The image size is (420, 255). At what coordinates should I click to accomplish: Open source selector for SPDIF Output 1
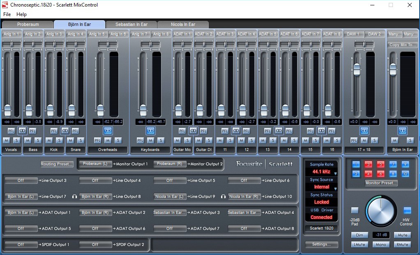21,245
